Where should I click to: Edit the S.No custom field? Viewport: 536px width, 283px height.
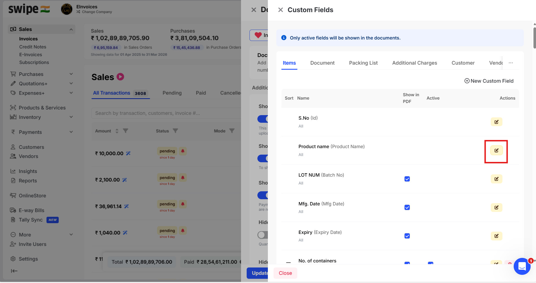[x=496, y=122]
